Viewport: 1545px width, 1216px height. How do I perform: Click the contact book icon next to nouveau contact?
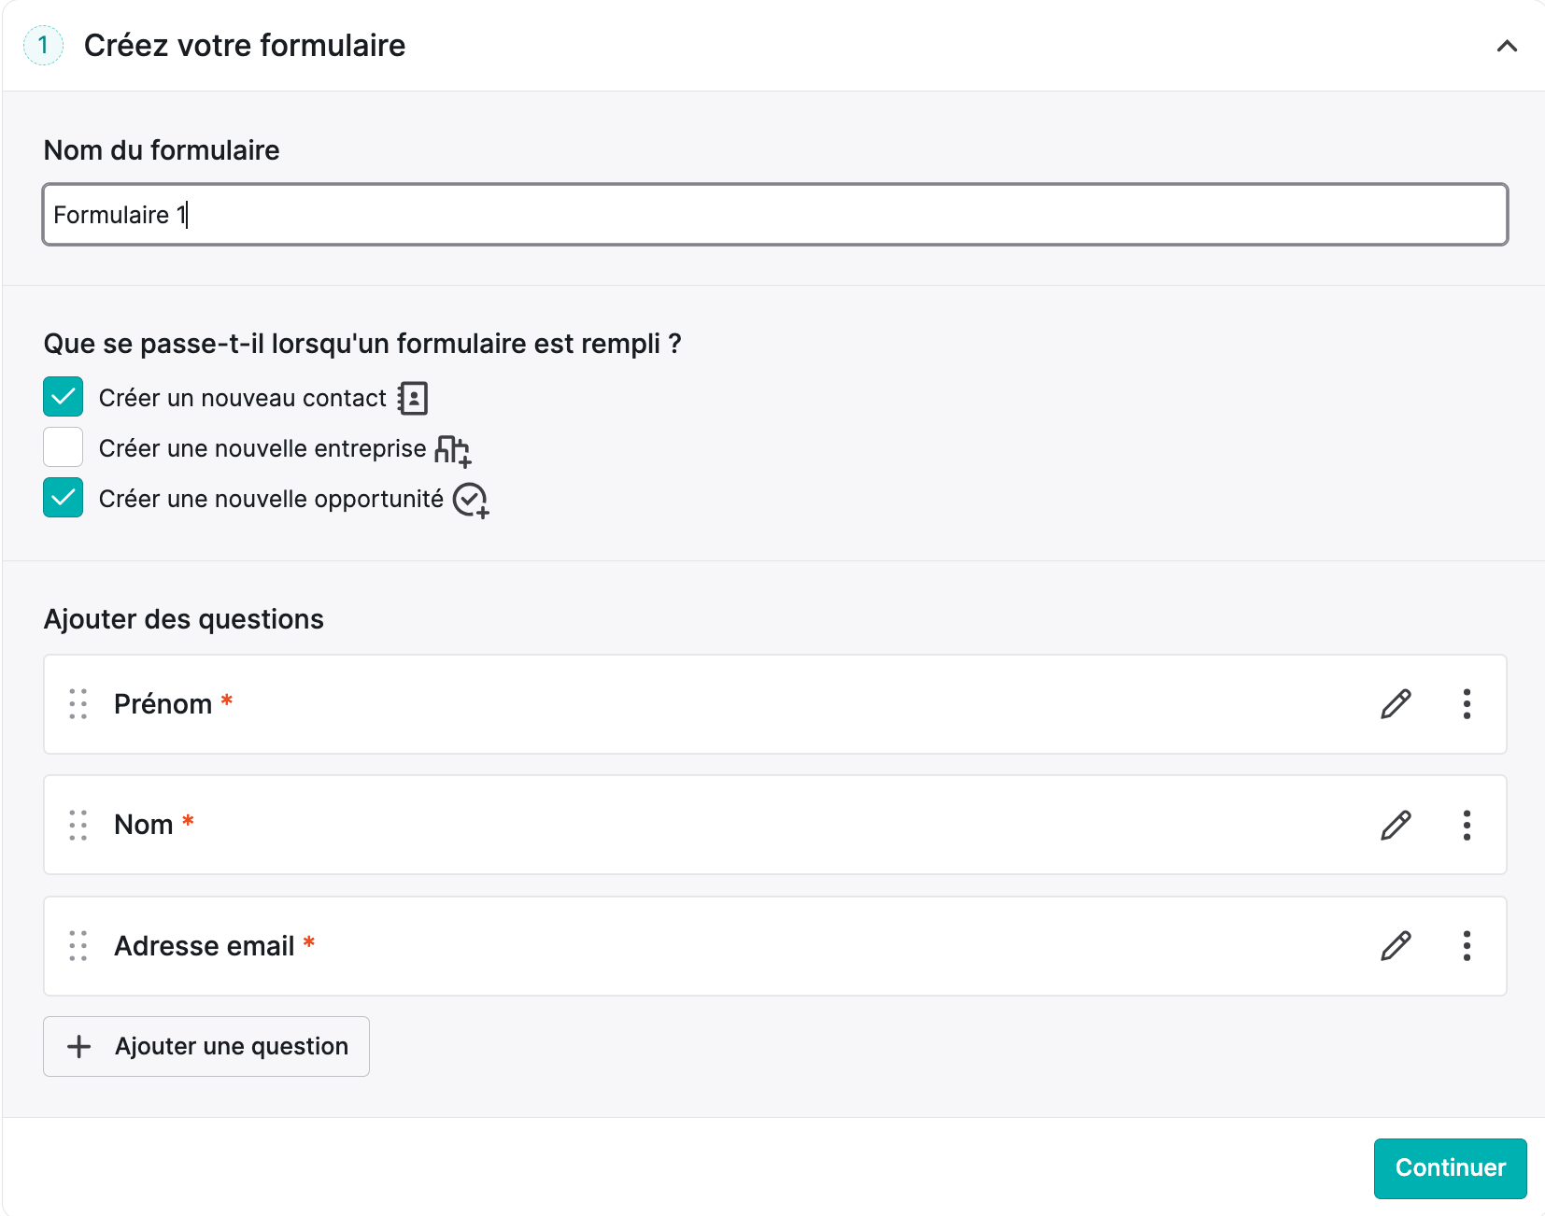(413, 398)
